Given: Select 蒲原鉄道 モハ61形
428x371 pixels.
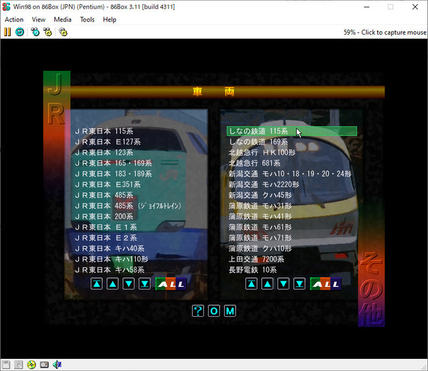Looking at the screenshot, I should coord(260,227).
